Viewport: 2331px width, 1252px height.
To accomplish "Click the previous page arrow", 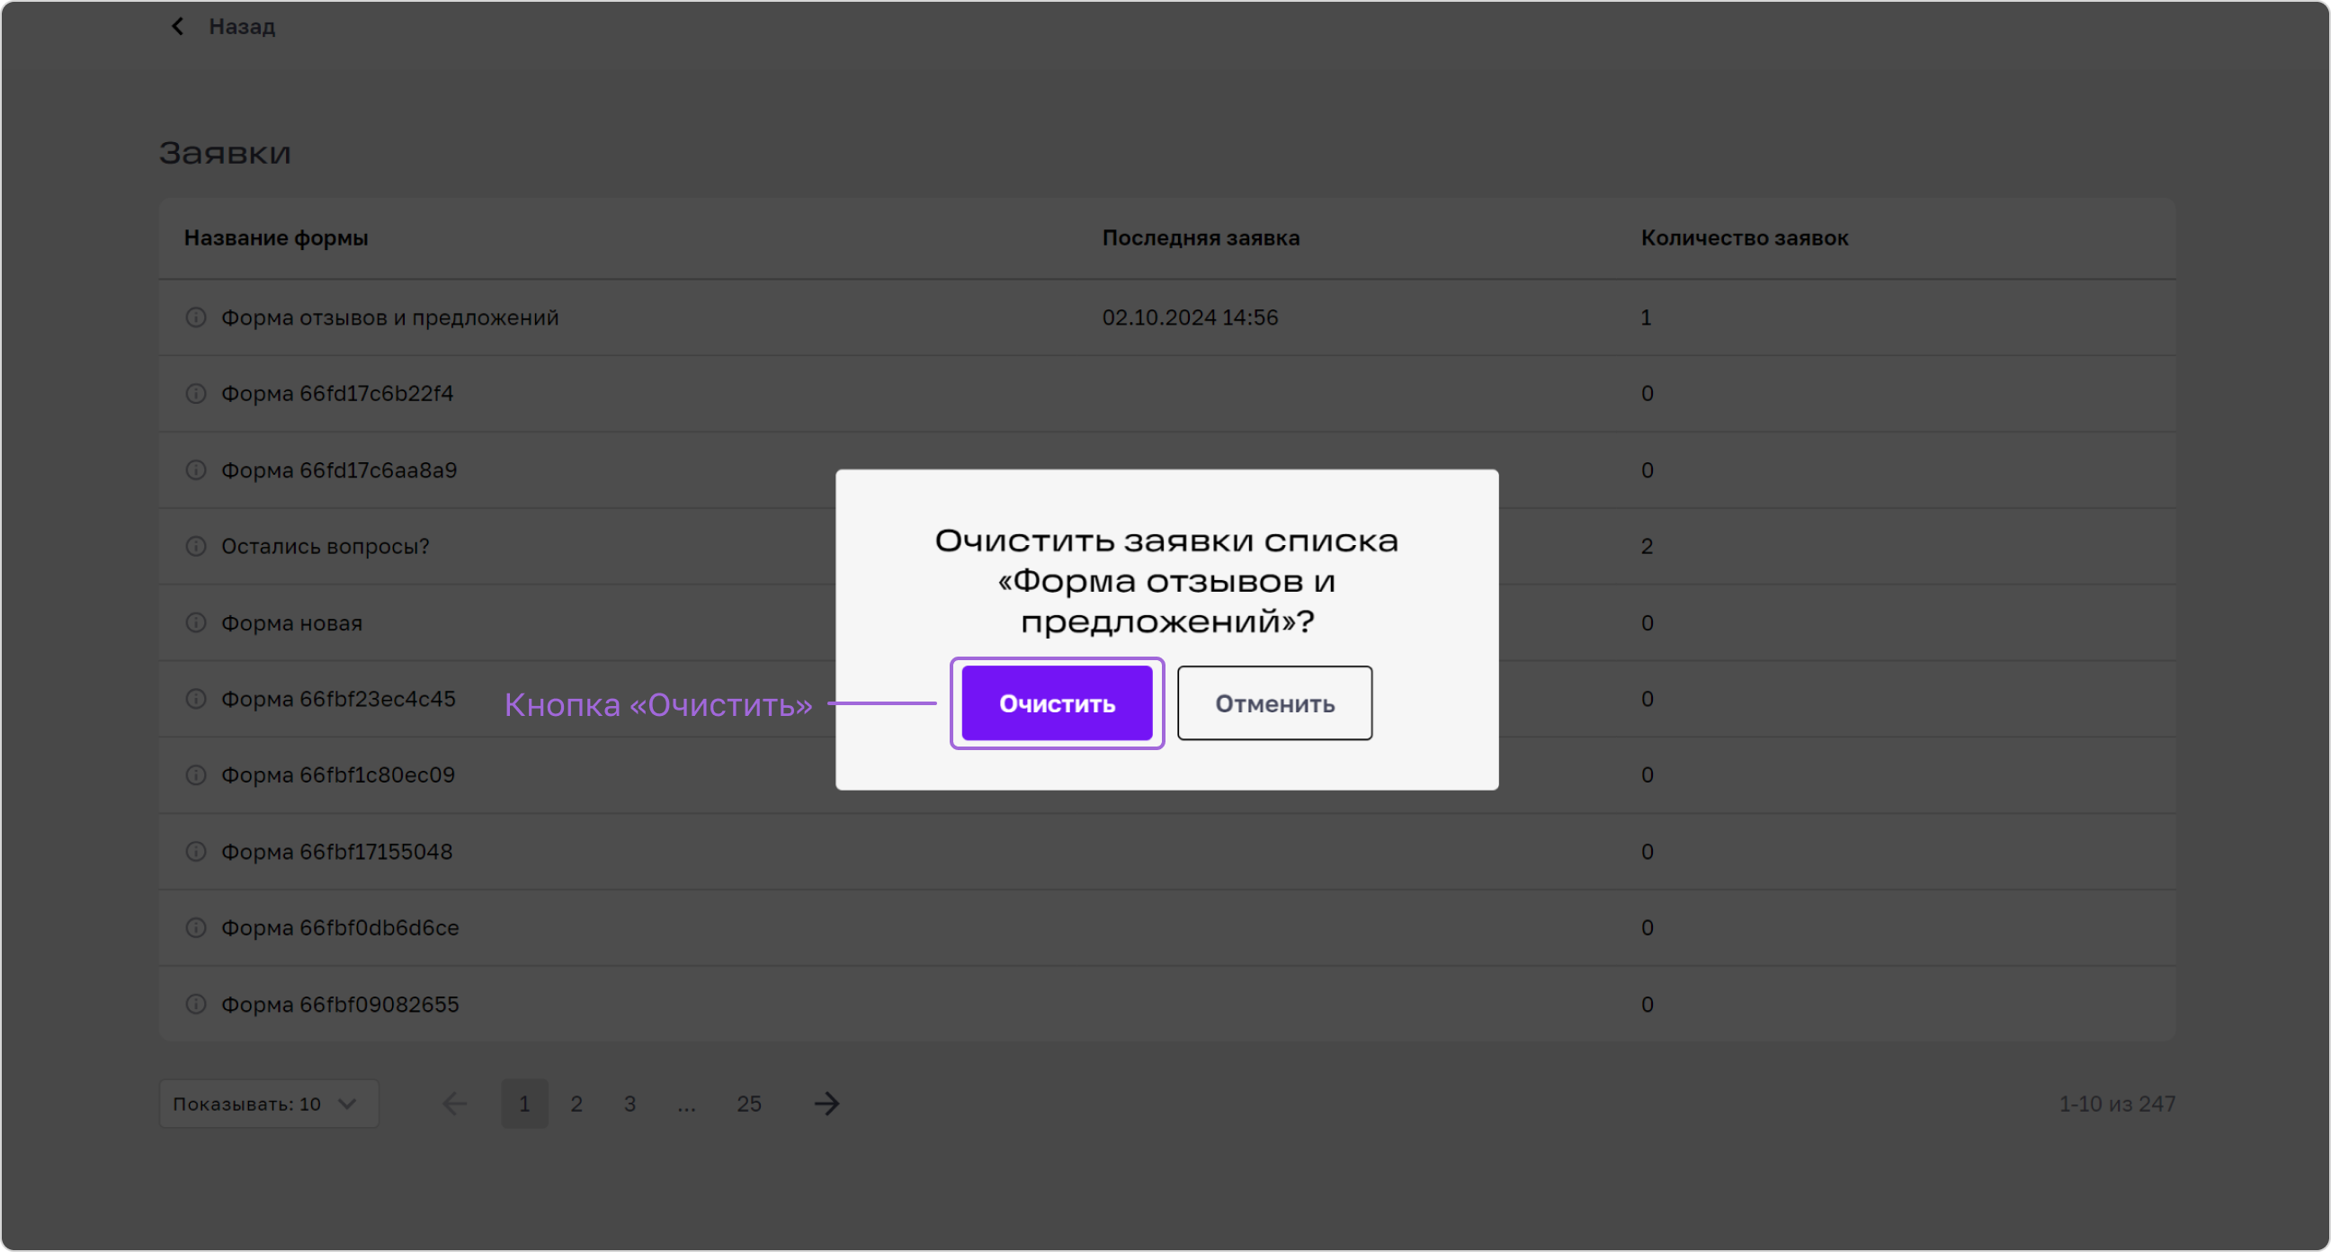I will [454, 1104].
